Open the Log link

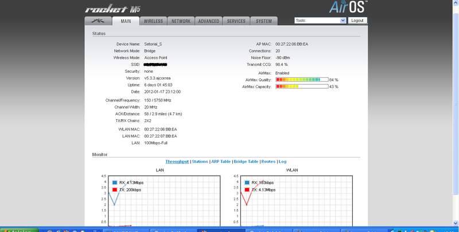coord(282,162)
